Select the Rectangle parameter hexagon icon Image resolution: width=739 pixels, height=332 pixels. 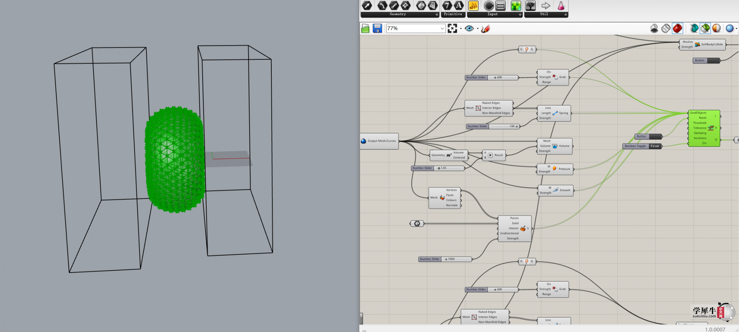point(406,6)
